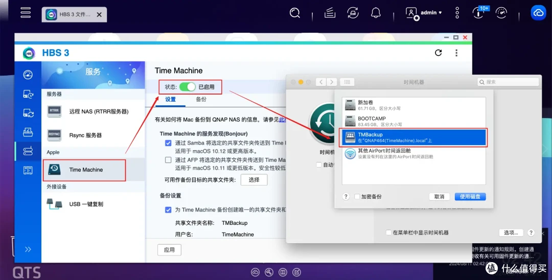552x280 pixels.
Task: Click the last icon in QTS dock
Action: point(296,272)
